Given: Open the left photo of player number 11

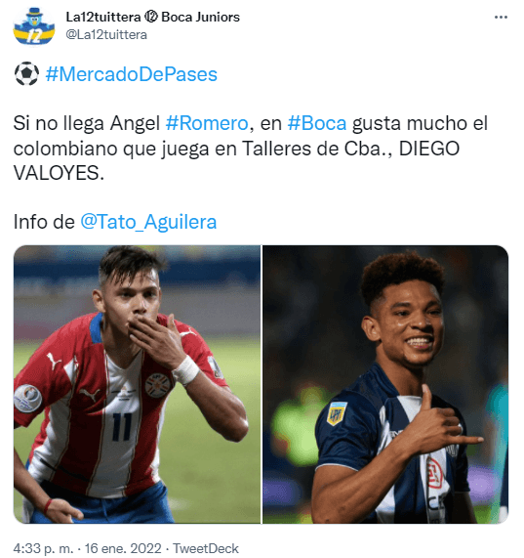Looking at the screenshot, I should point(138,384).
